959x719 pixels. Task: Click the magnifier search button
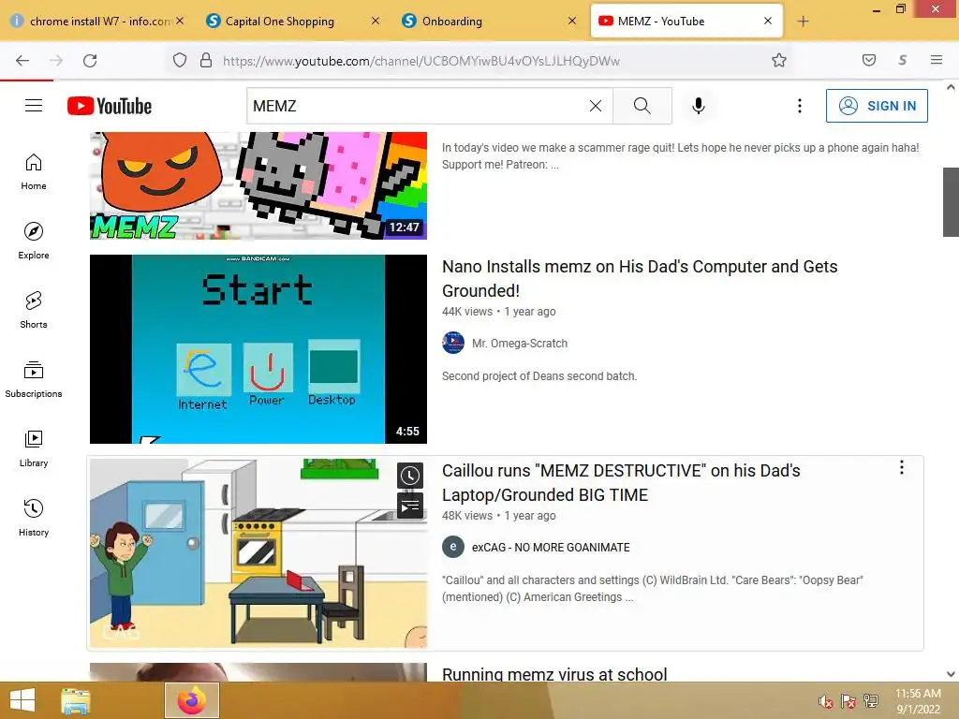(642, 106)
